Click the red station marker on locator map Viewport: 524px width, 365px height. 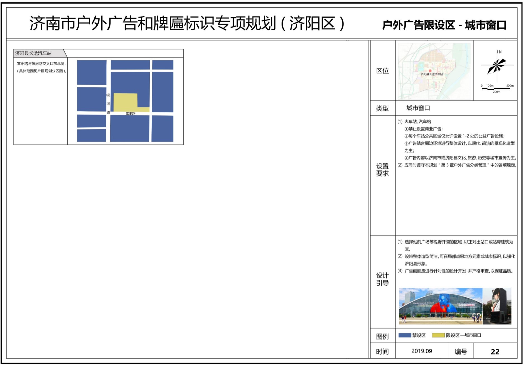pyautogui.click(x=430, y=71)
